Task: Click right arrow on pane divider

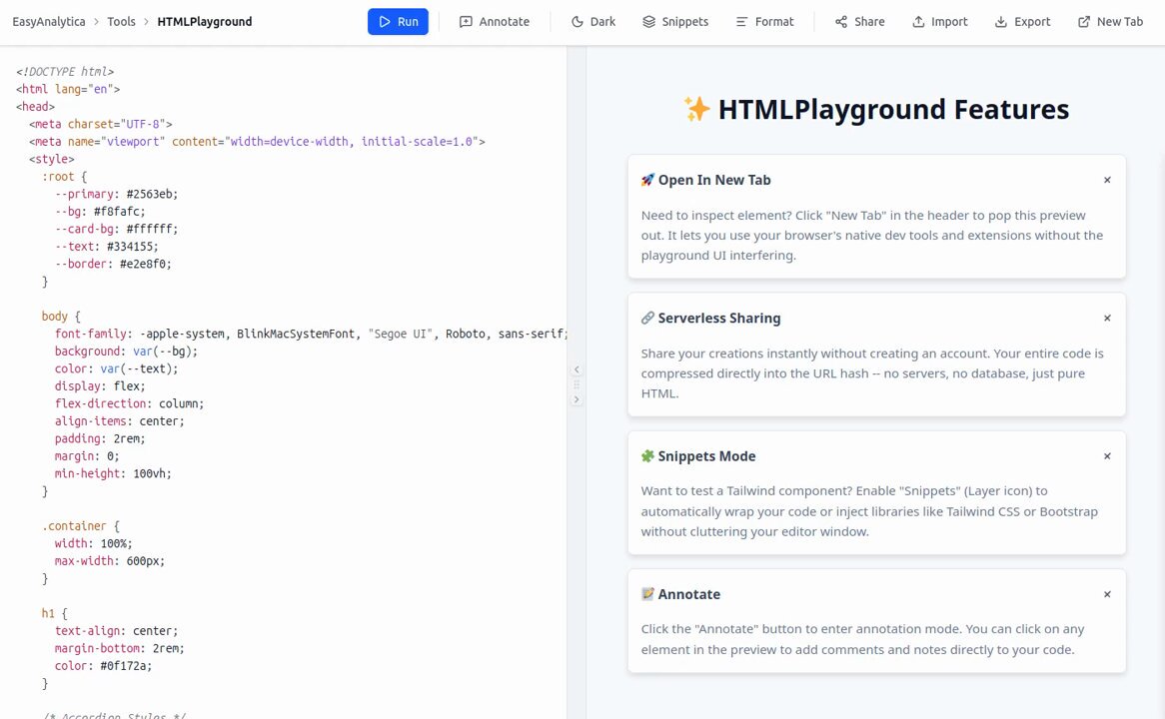Action: (577, 399)
